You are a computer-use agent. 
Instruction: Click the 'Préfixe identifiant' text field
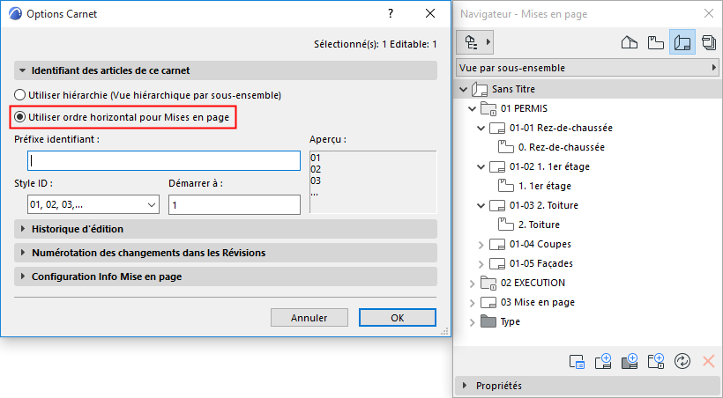click(x=165, y=160)
